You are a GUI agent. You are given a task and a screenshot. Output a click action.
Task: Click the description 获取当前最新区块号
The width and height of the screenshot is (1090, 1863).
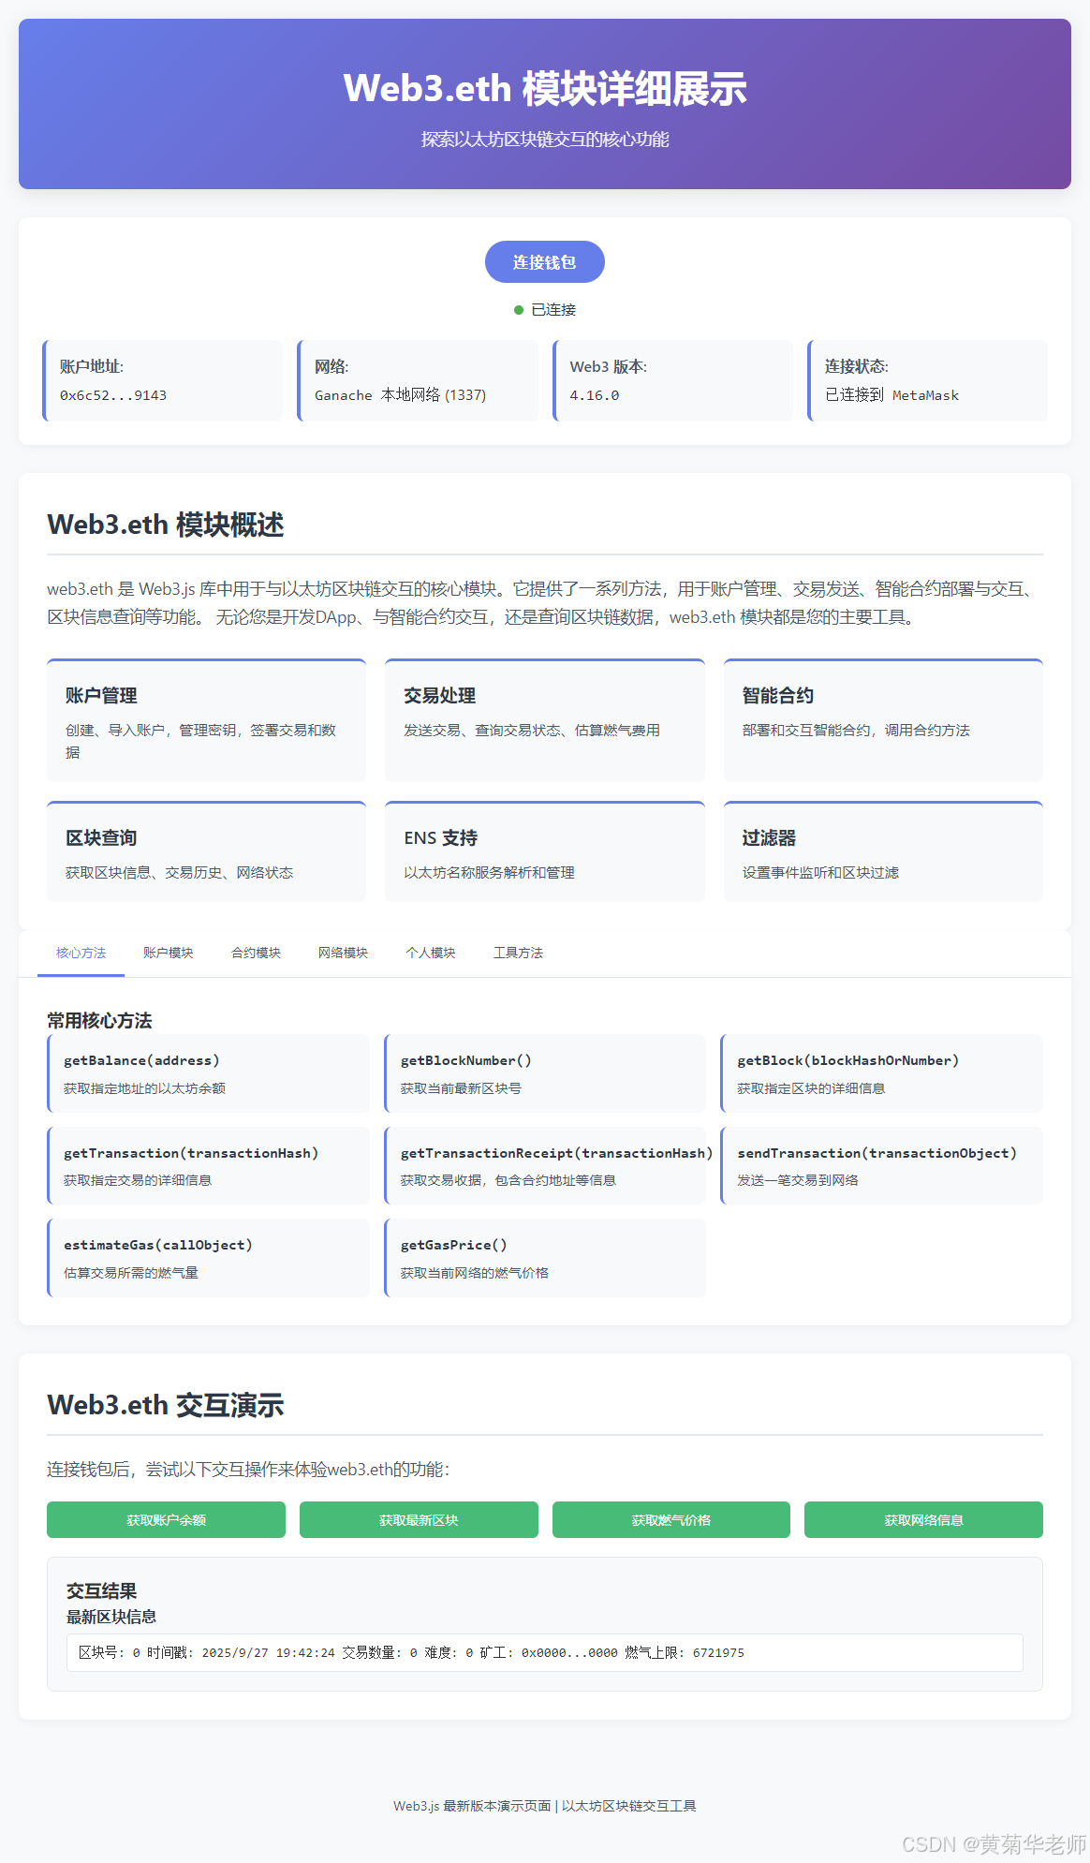[461, 1088]
